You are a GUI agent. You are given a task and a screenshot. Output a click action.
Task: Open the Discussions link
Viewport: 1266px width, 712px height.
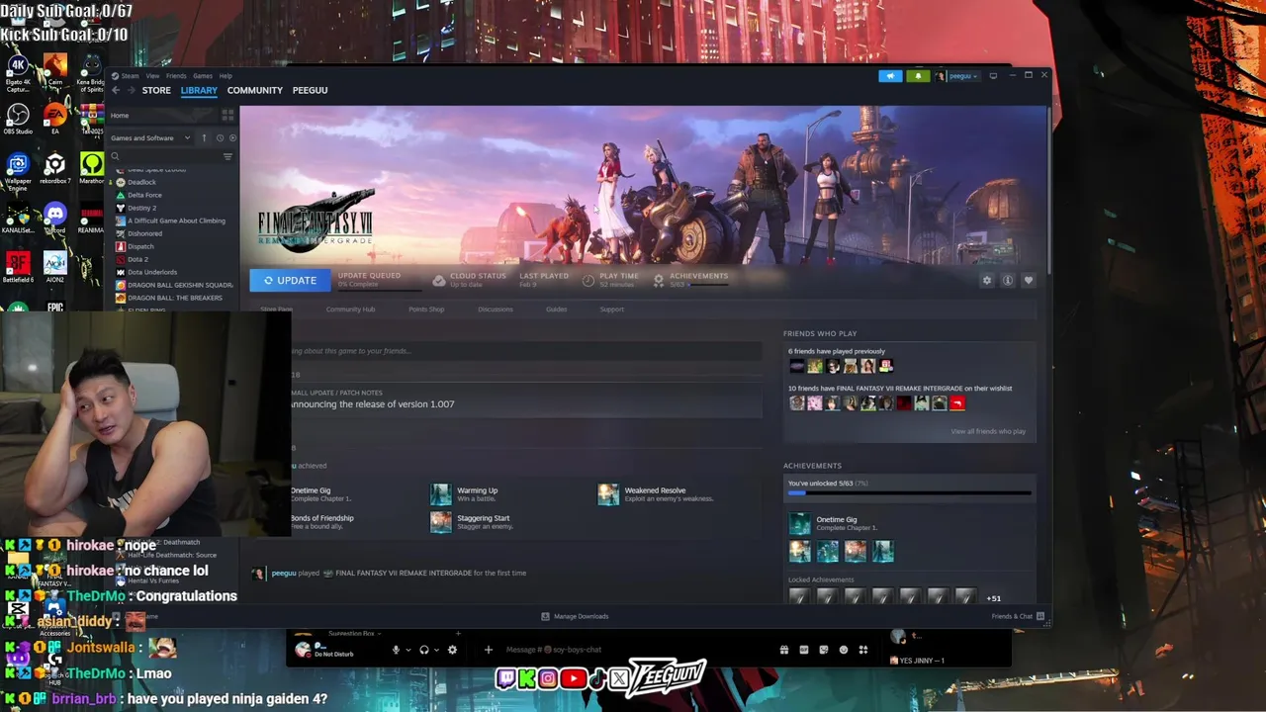coord(496,310)
